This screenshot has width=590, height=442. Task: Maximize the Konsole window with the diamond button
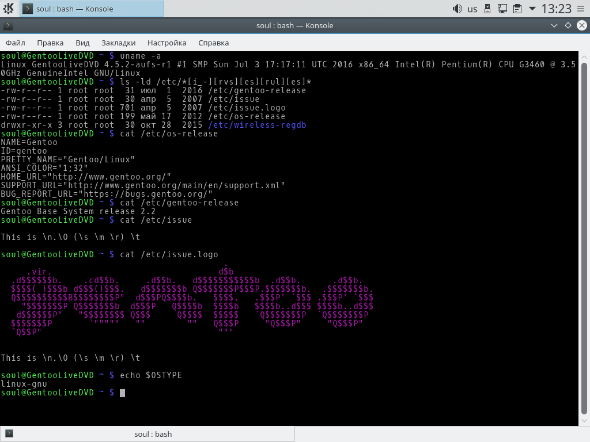point(568,25)
